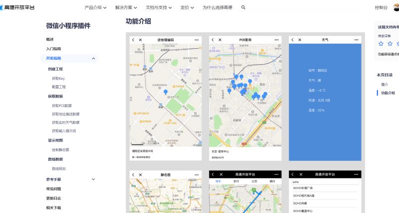Jump to 功能介绍 in the page contents
399x213 pixels.
pos(388,93)
